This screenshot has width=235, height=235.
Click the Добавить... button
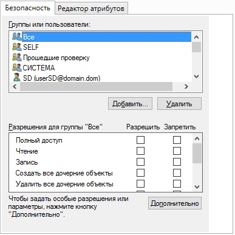(130, 104)
